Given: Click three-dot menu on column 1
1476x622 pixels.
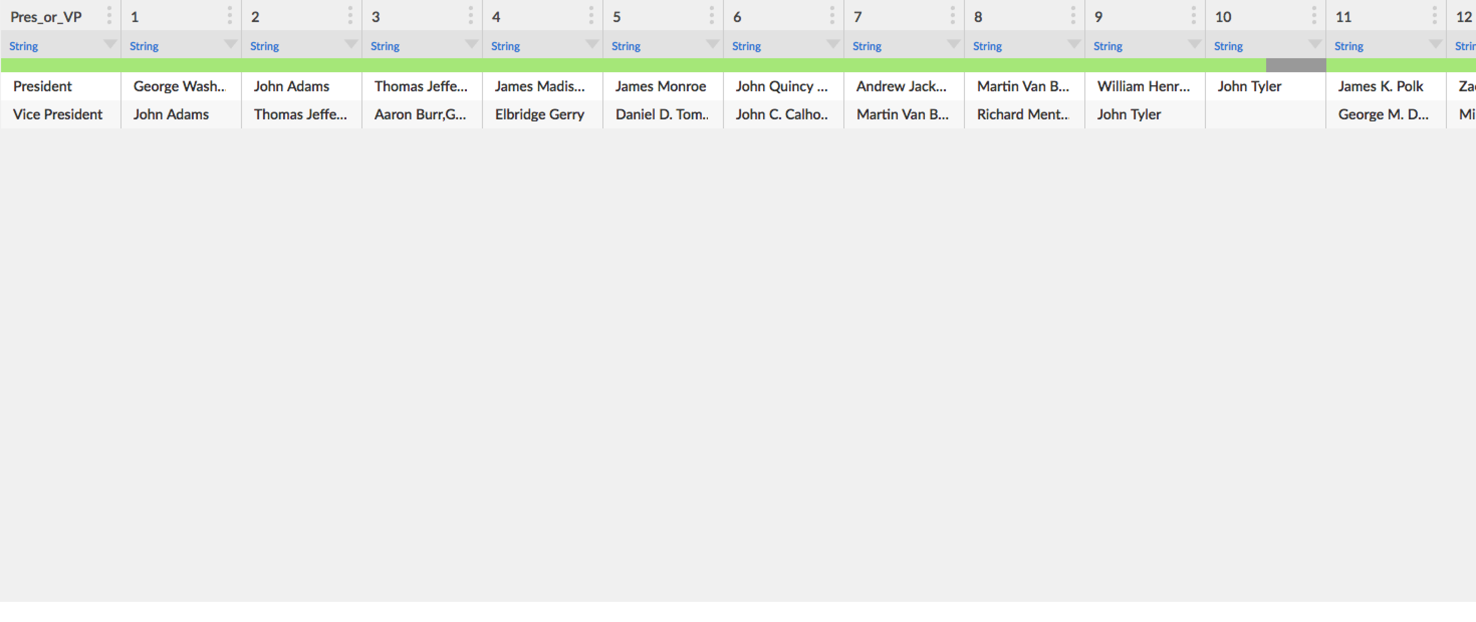Looking at the screenshot, I should pyautogui.click(x=230, y=16).
